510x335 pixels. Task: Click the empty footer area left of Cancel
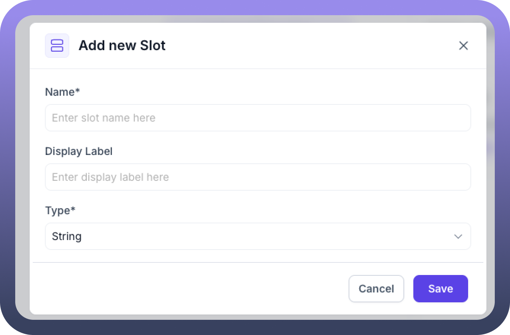coord(190,289)
